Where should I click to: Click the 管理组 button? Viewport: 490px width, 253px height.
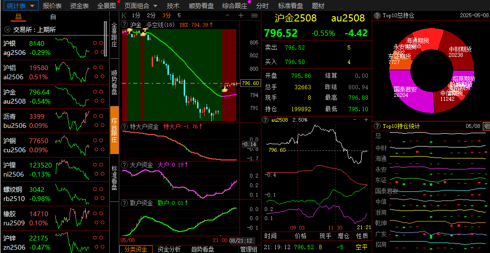[249, 249]
